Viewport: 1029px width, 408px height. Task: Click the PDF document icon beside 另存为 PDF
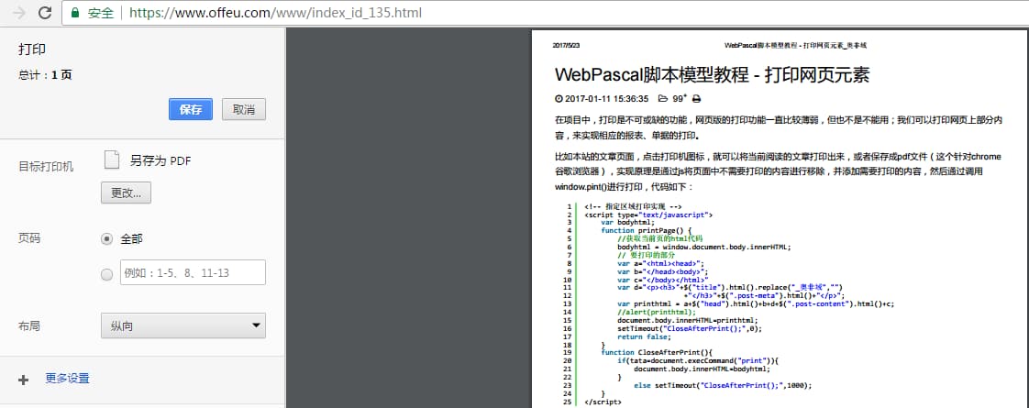pyautogui.click(x=112, y=160)
